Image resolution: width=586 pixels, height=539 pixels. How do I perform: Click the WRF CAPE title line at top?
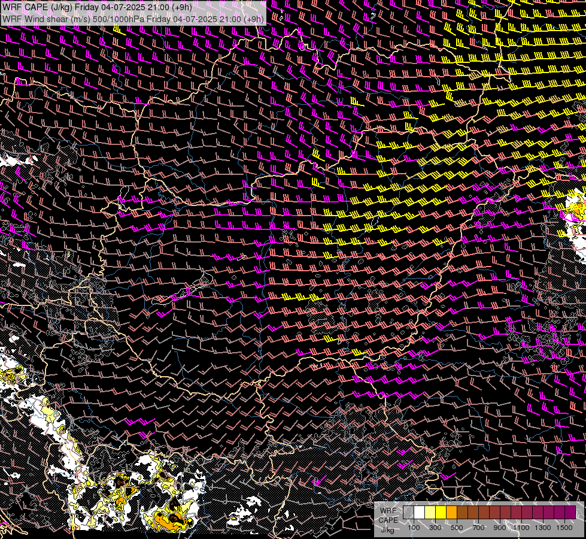97,7
